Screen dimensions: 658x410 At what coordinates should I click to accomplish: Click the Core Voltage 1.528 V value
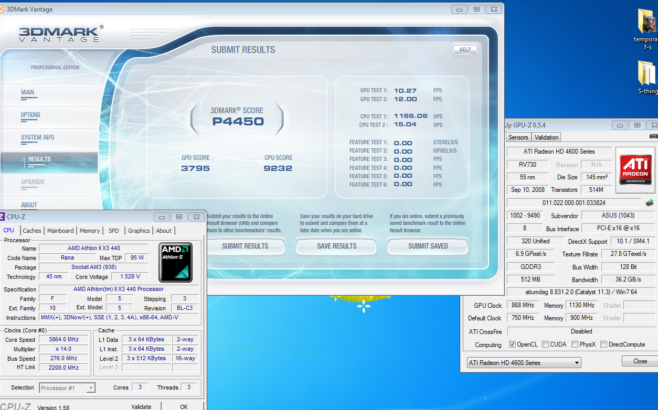(x=130, y=276)
